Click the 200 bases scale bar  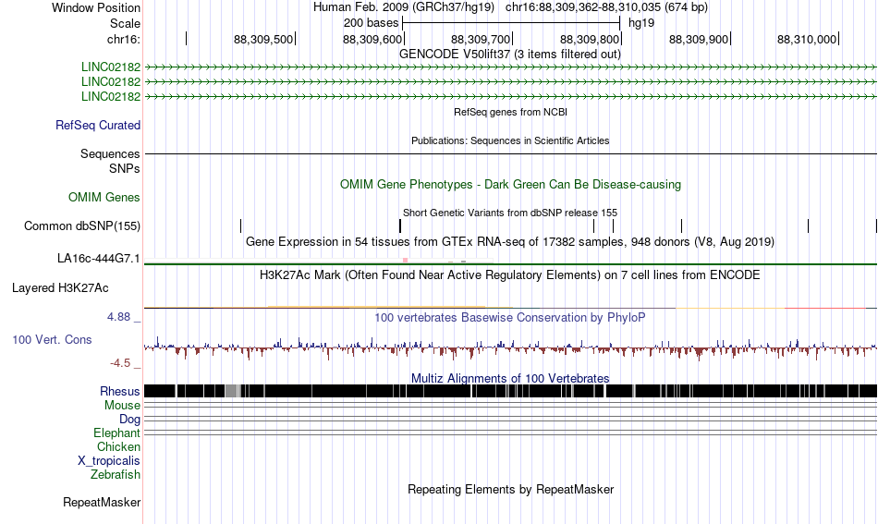(511, 23)
